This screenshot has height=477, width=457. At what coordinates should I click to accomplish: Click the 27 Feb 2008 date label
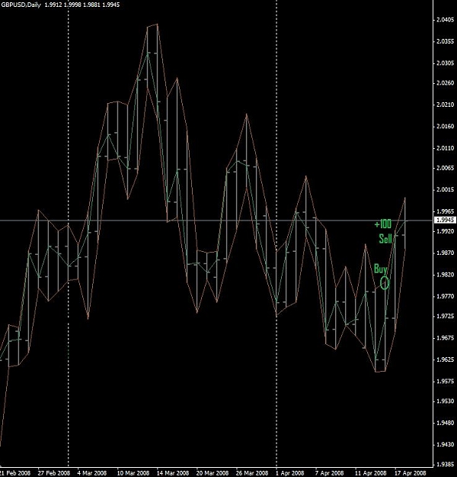pos(54,473)
